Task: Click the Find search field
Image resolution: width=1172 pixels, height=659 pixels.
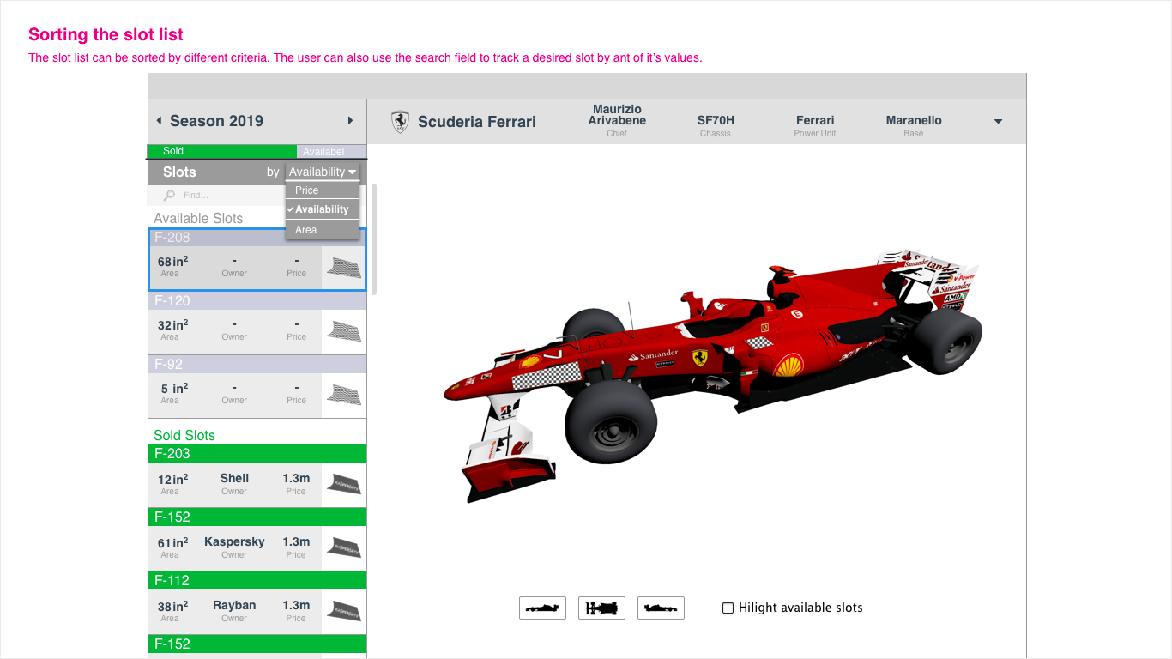Action: tap(216, 196)
